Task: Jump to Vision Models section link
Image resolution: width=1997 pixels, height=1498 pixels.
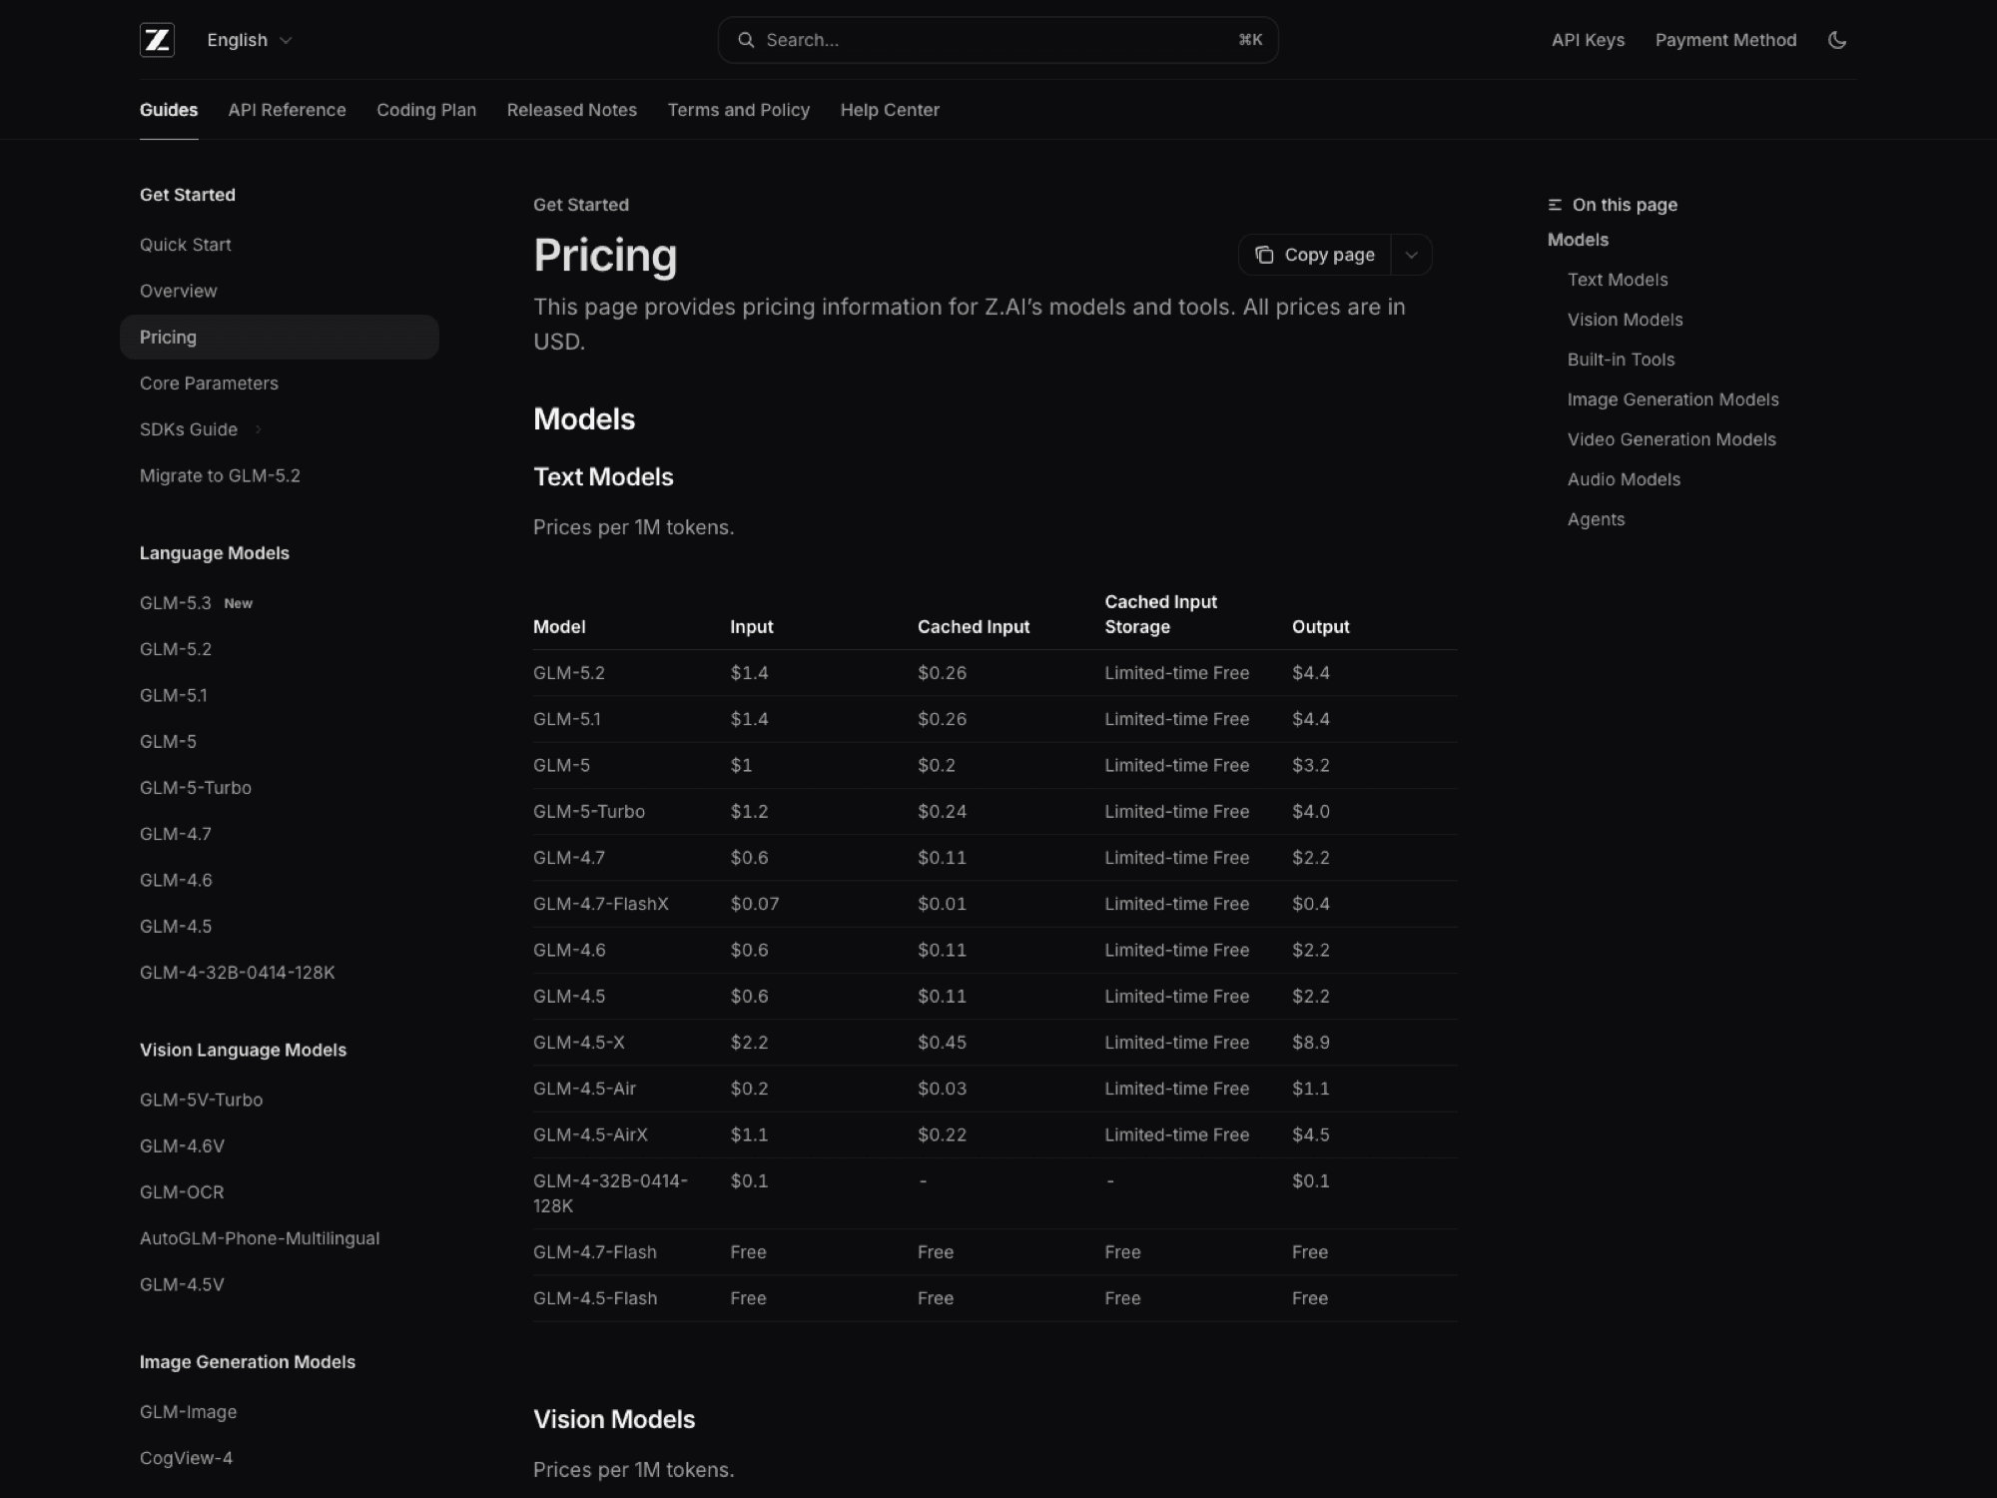Action: [x=1625, y=320]
